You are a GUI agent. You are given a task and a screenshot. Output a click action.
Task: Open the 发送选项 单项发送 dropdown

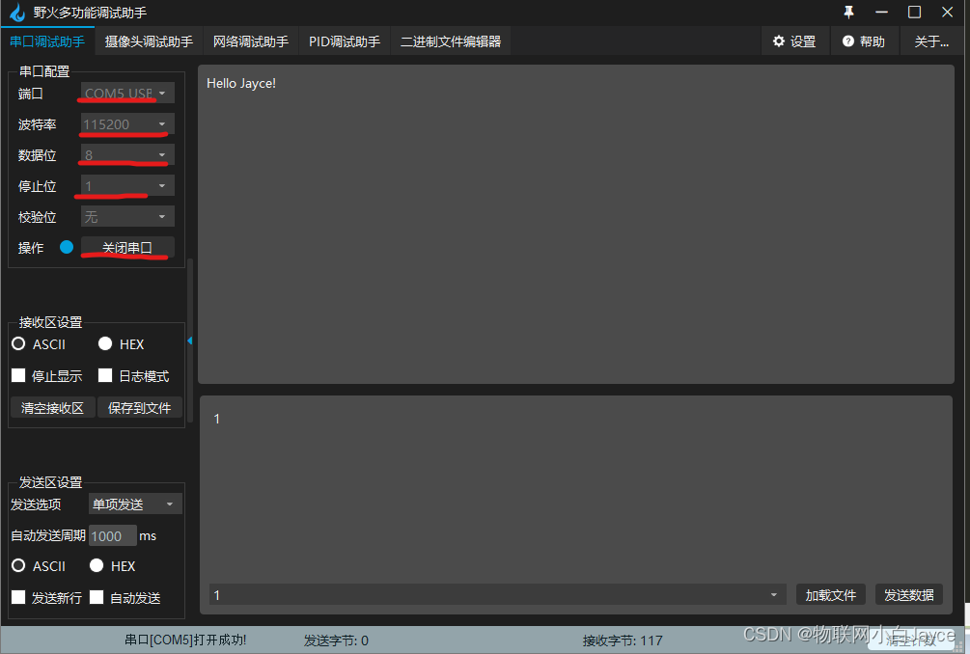point(135,504)
